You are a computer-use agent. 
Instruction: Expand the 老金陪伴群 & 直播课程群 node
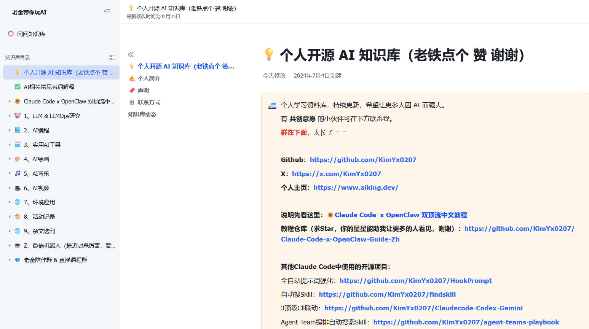pos(10,260)
